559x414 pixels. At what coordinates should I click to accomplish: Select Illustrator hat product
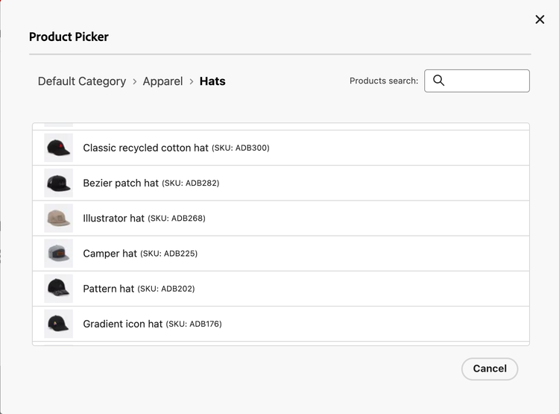tap(281, 218)
